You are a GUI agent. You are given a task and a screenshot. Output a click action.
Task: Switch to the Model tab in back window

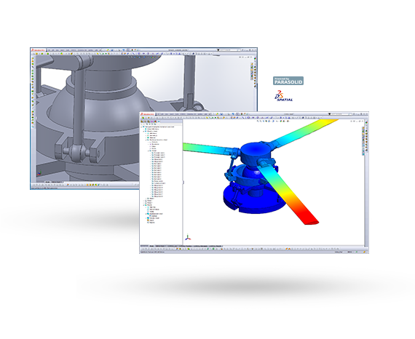[x=47, y=182]
